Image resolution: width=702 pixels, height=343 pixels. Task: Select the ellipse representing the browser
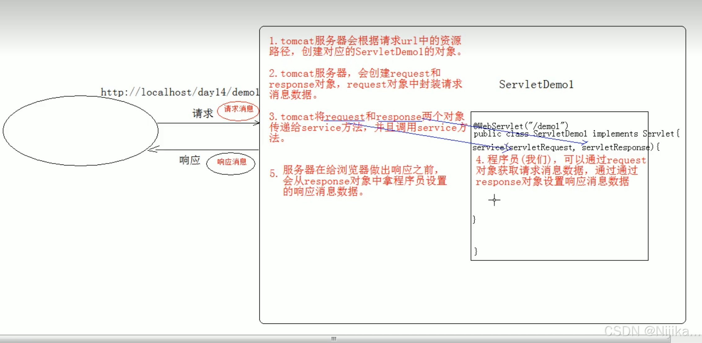point(81,130)
